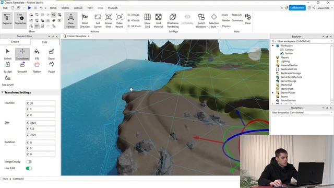Clear the stats display
This screenshot has height=188, width=334.
[248, 19]
